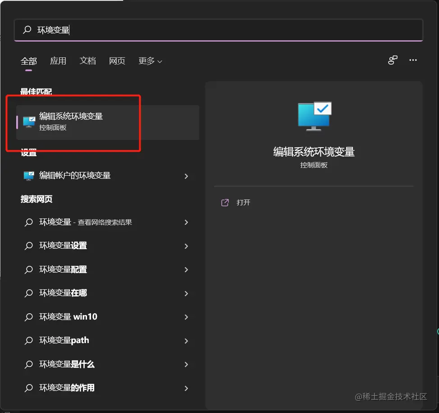Click the feedback/account icon at top right

pyautogui.click(x=393, y=60)
